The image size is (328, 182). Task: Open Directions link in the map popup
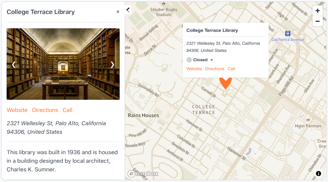coord(214,69)
